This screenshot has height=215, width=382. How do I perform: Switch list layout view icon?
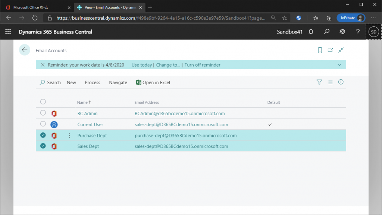tap(330, 82)
